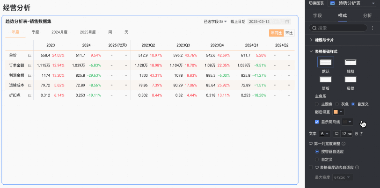Switch comparison to 环比
The width and height of the screenshot is (380, 188).
pos(289,33)
